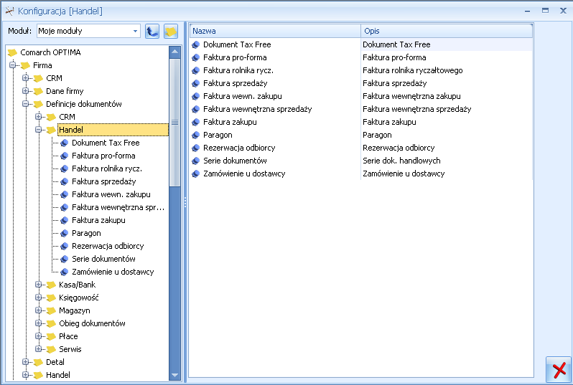Click Paragon icon in the list
This screenshot has height=385, width=573.
(x=196, y=135)
